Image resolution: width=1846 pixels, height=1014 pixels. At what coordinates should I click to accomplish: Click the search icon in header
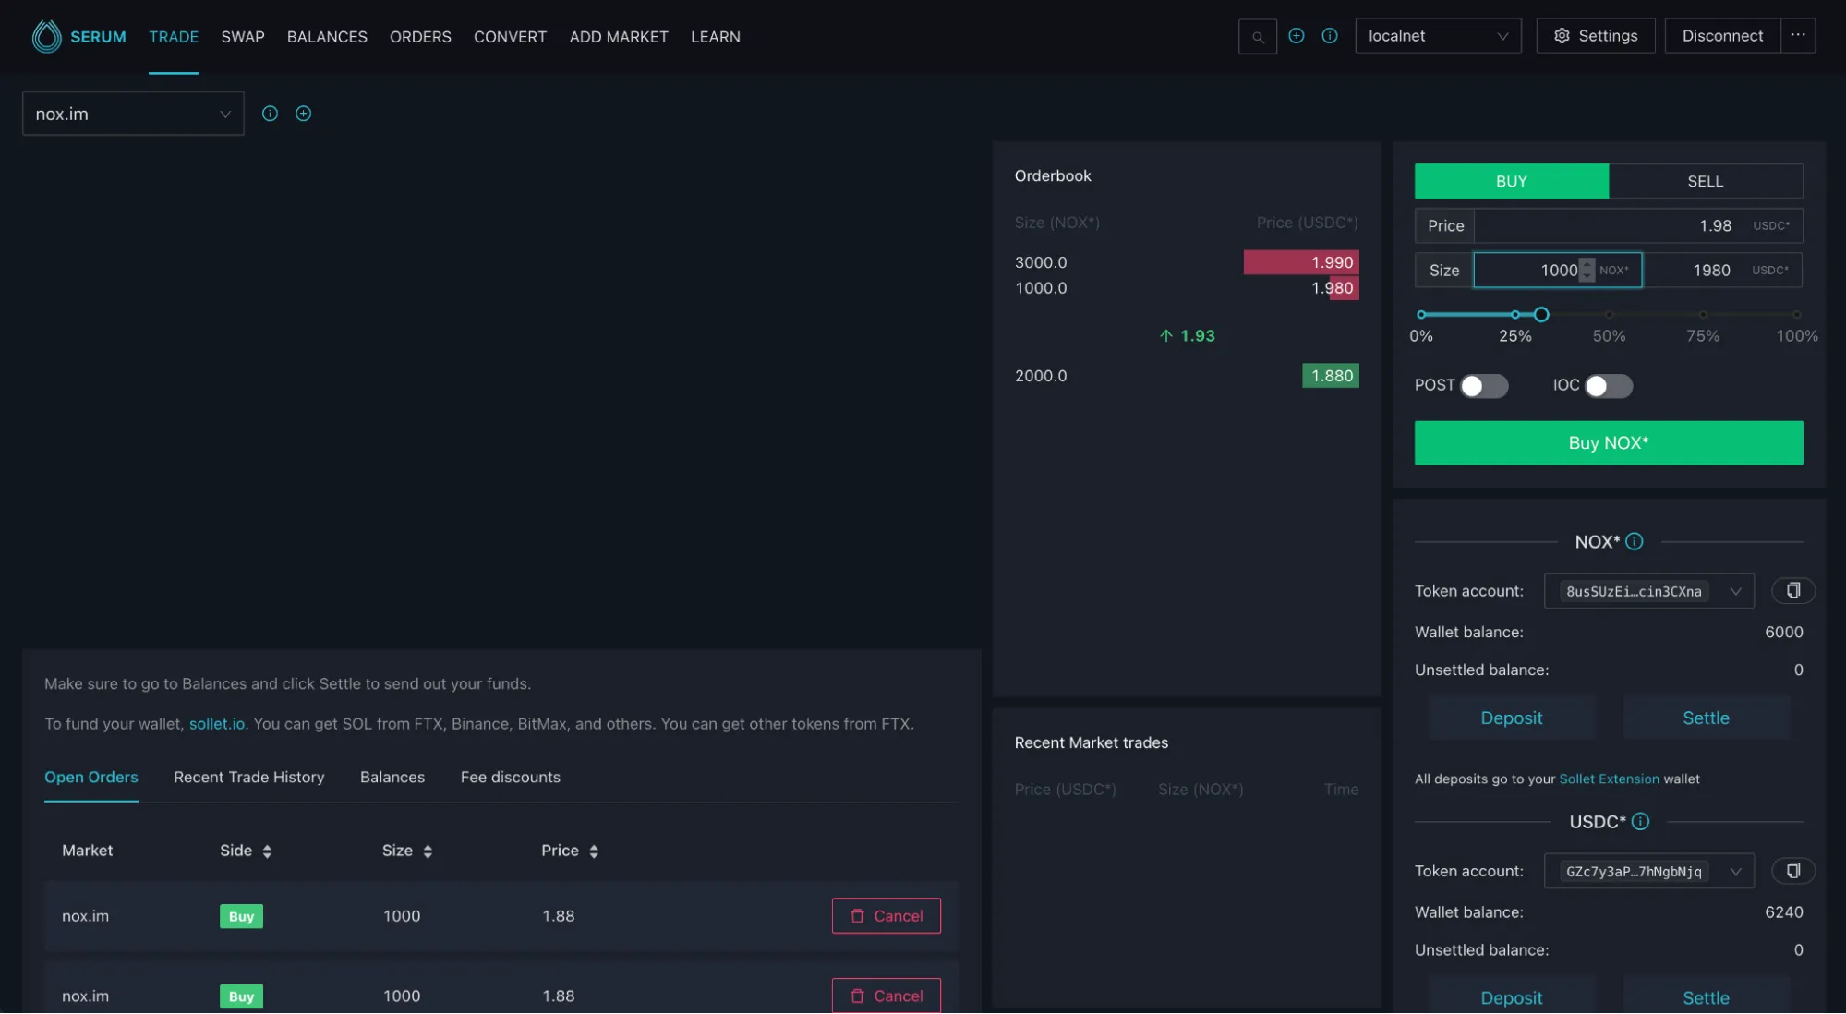coord(1257,37)
